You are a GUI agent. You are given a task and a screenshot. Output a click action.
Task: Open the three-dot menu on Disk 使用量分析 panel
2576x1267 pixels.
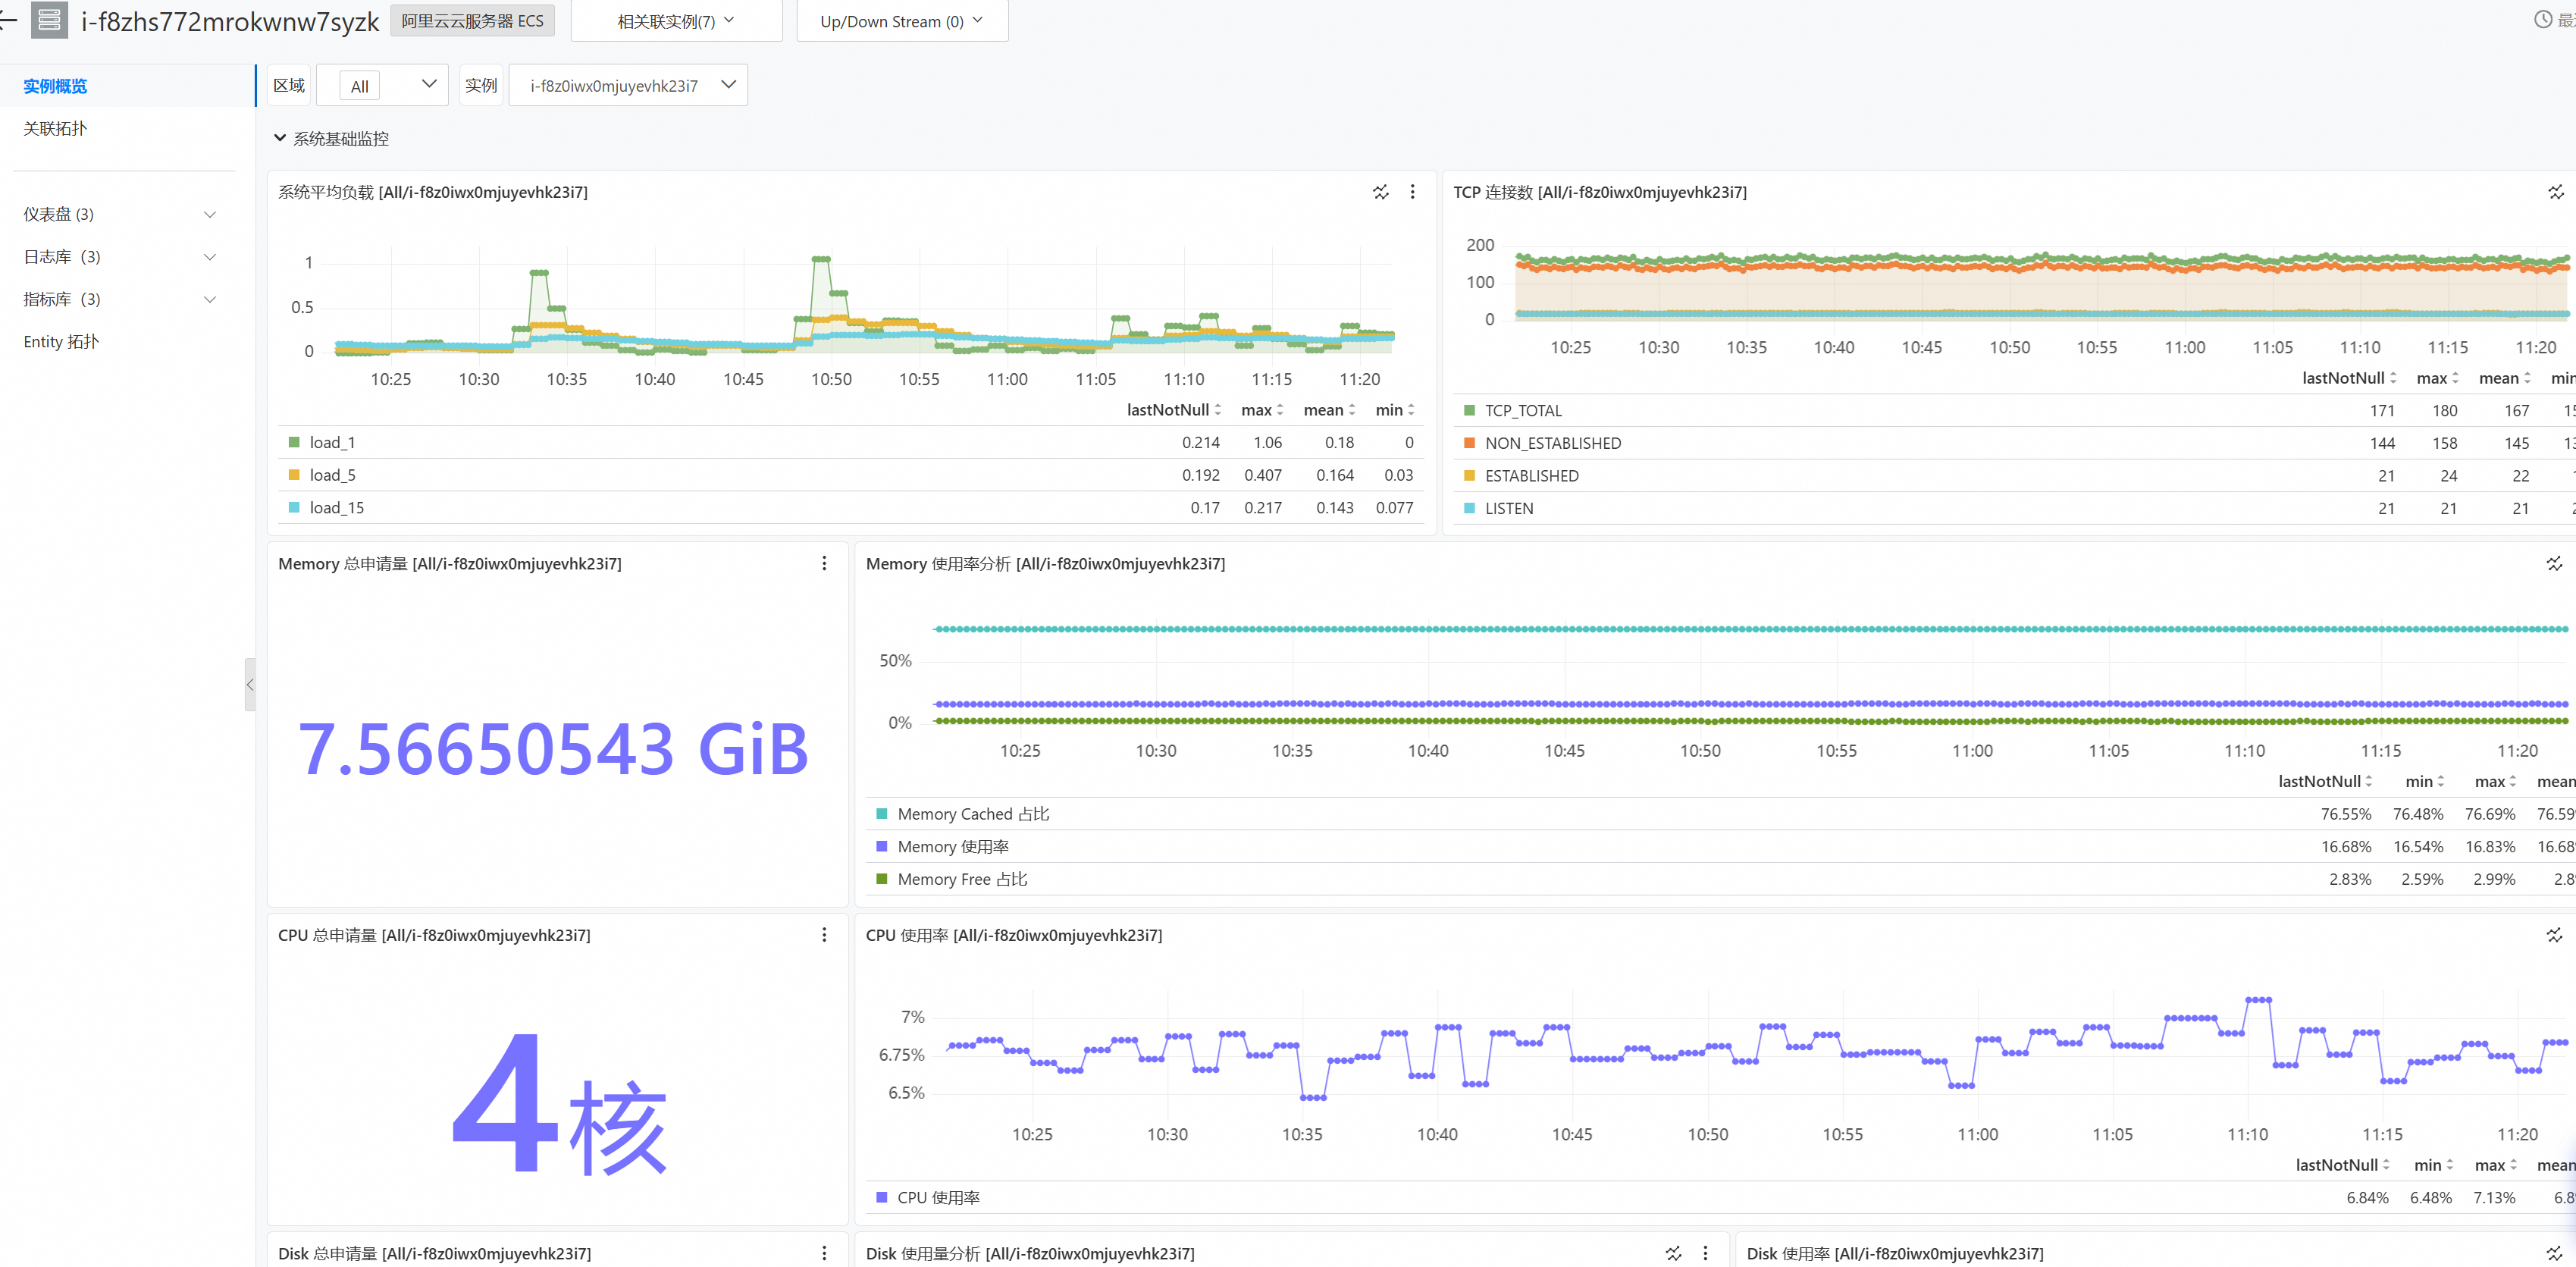point(1705,1253)
